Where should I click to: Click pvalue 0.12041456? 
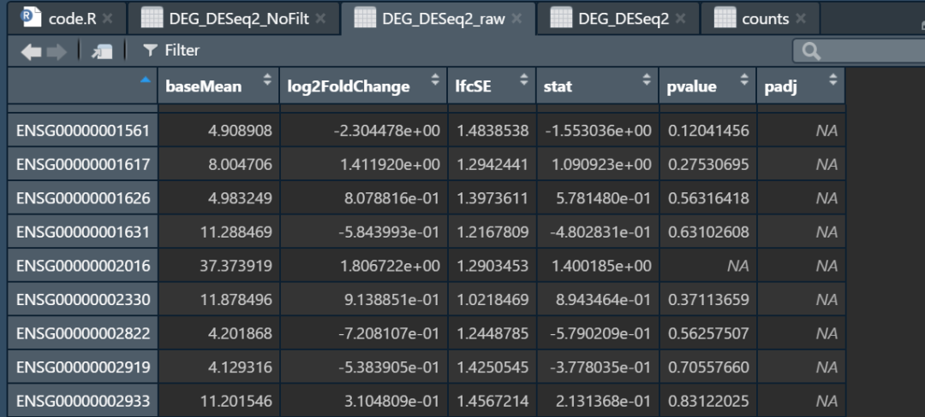(x=708, y=131)
